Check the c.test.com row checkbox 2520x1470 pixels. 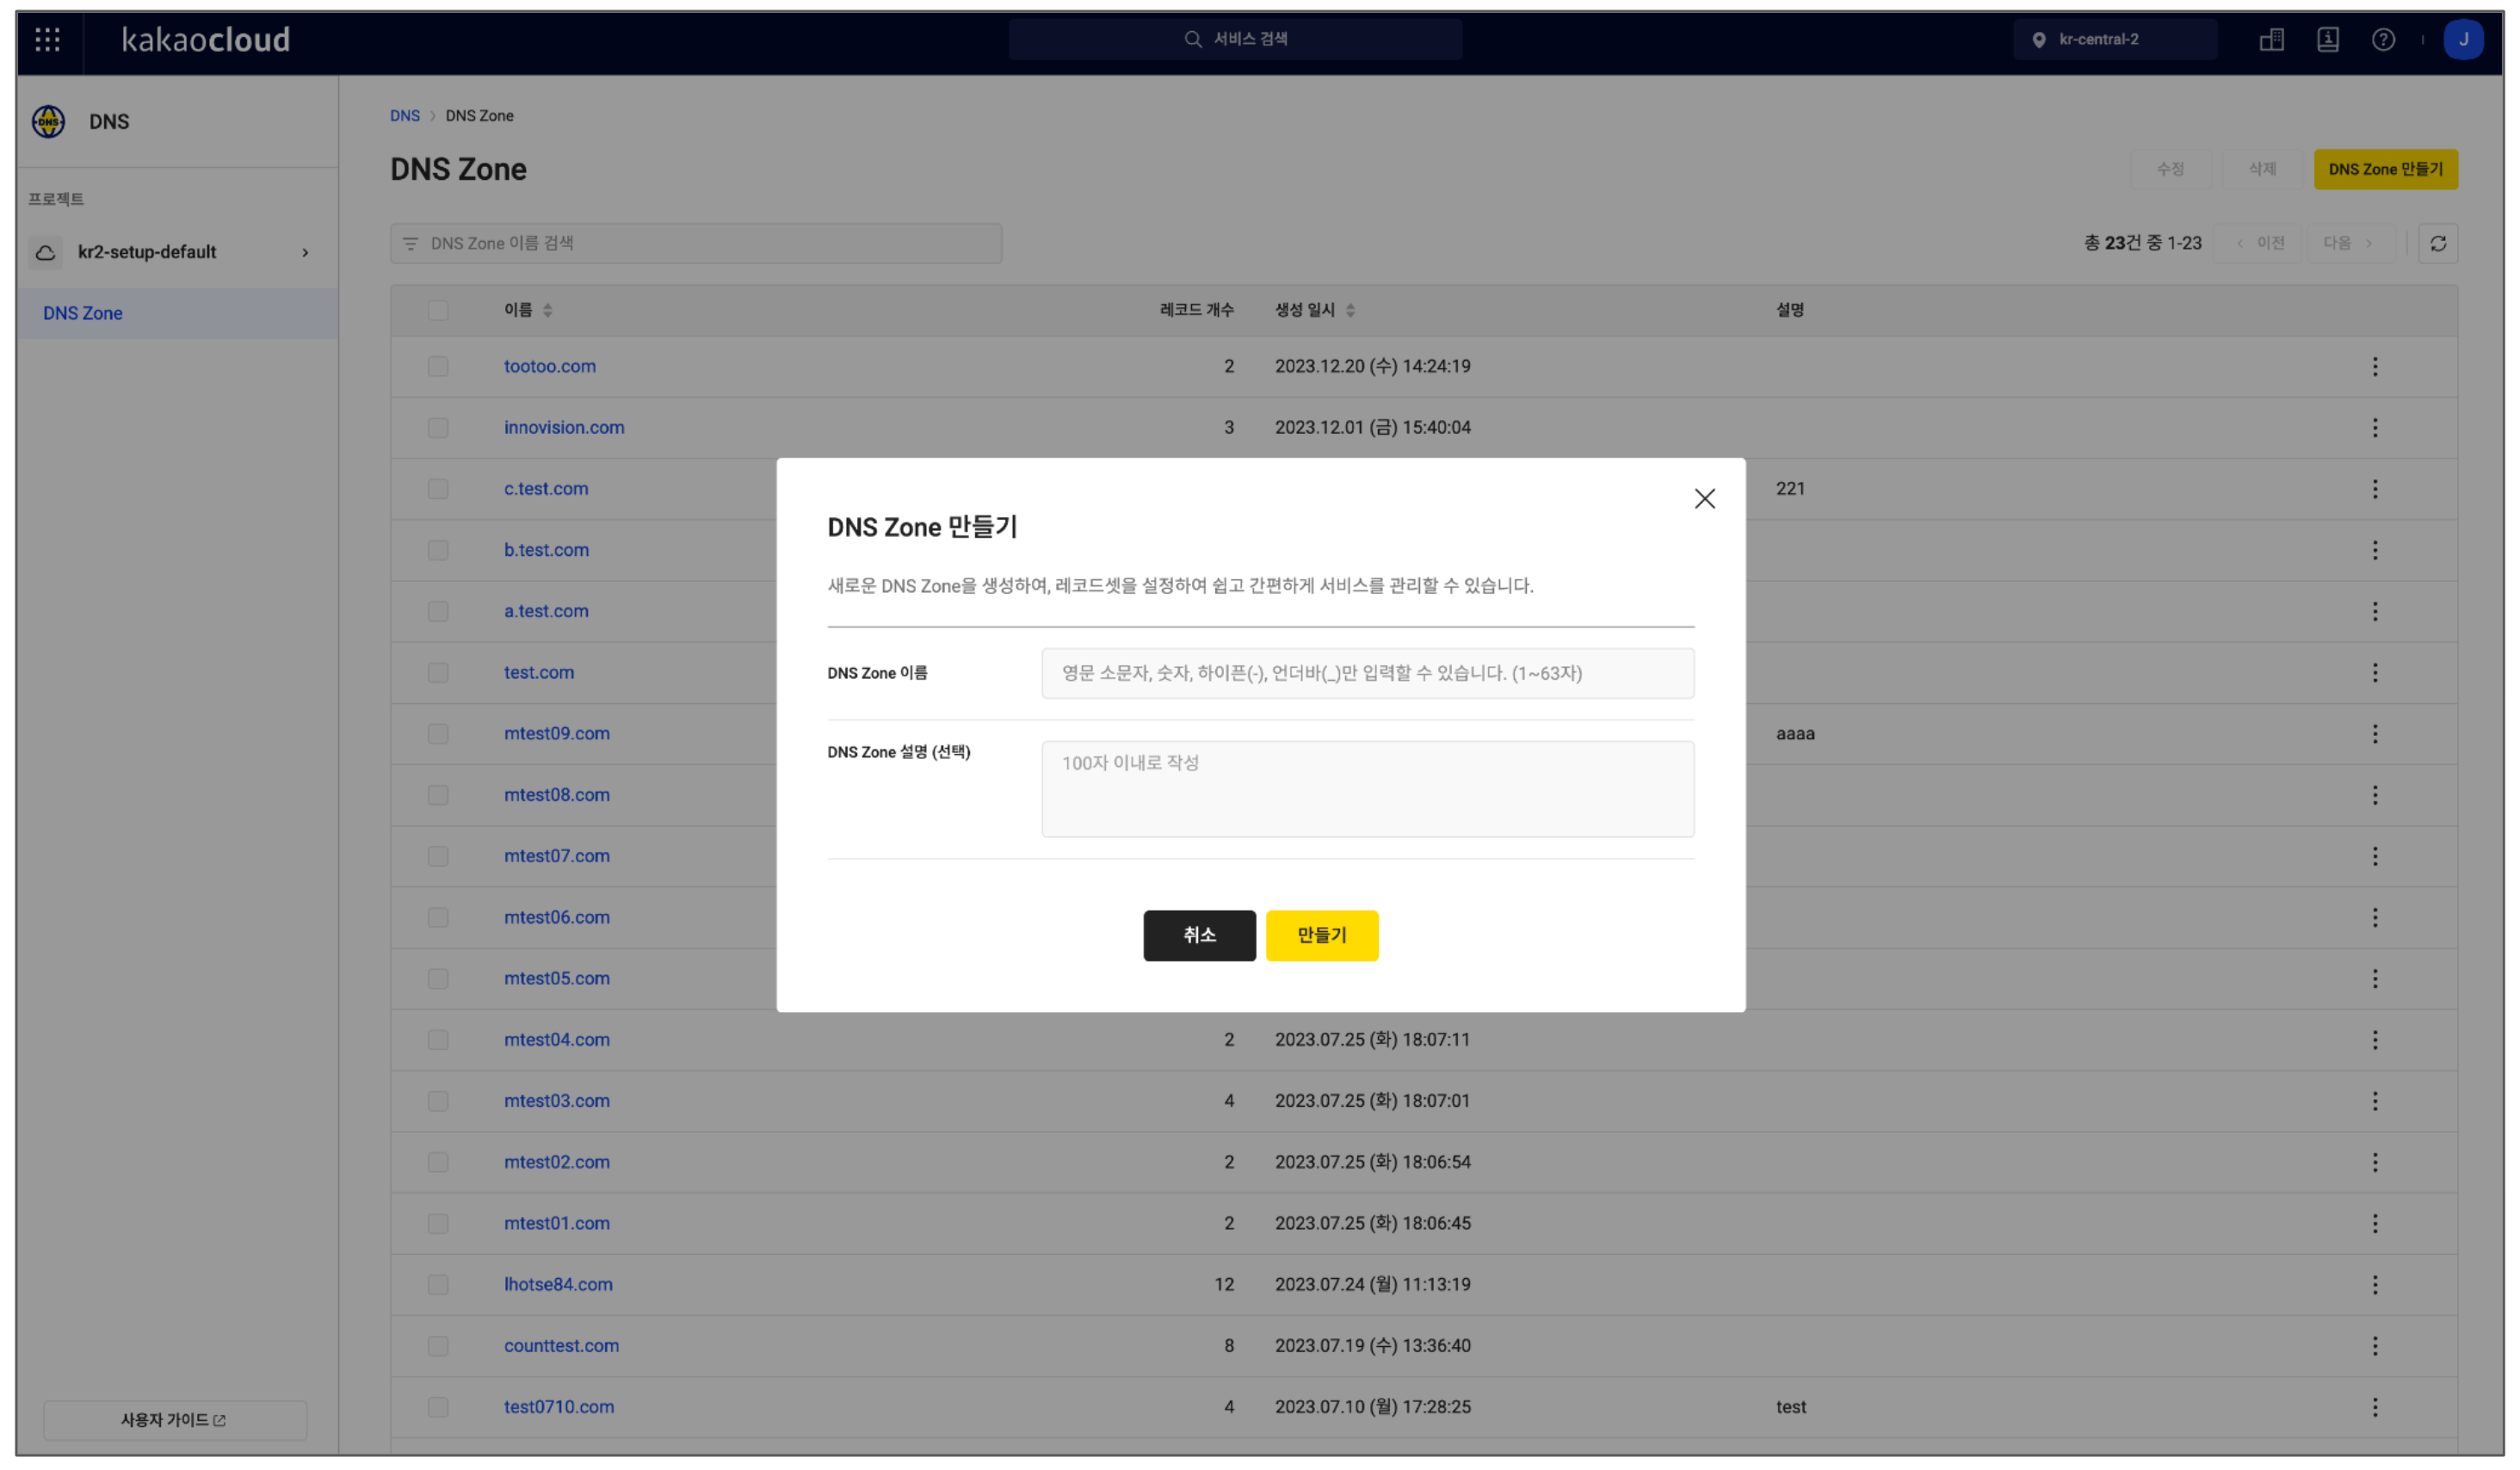point(438,489)
